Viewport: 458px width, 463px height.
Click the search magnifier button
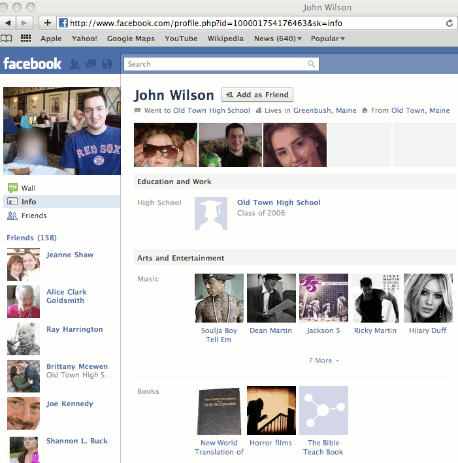[x=311, y=64]
